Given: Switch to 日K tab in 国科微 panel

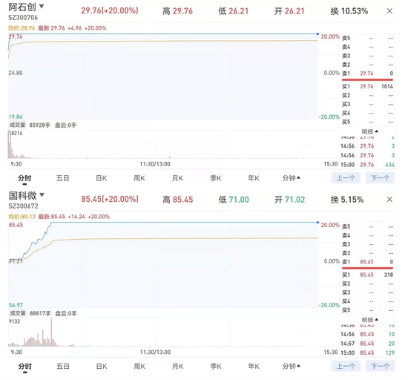Looking at the screenshot, I should tap(102, 367).
